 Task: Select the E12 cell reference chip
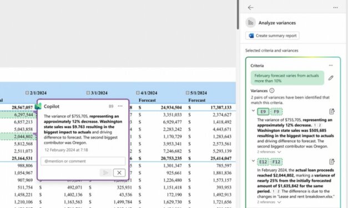[263, 162]
